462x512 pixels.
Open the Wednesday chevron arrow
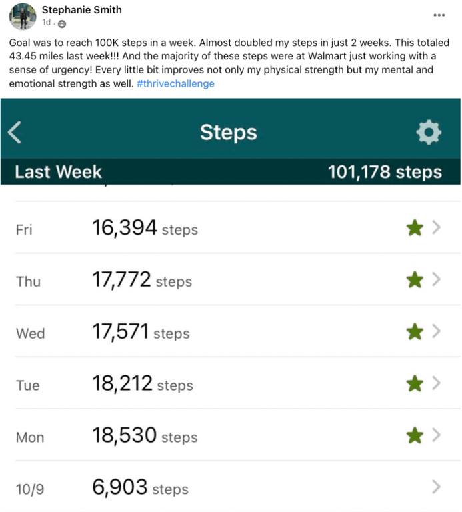(x=437, y=331)
